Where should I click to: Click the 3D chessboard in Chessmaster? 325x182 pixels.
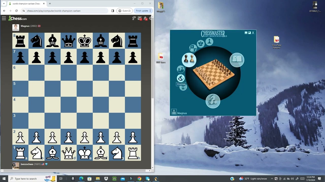(x=214, y=74)
